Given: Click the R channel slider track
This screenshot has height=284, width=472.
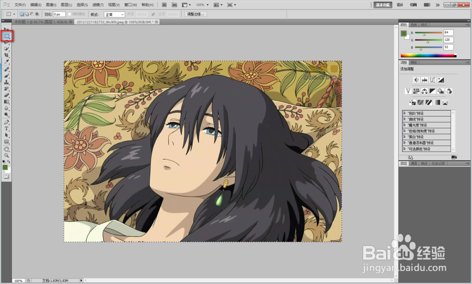Looking at the screenshot, I should (429, 33).
